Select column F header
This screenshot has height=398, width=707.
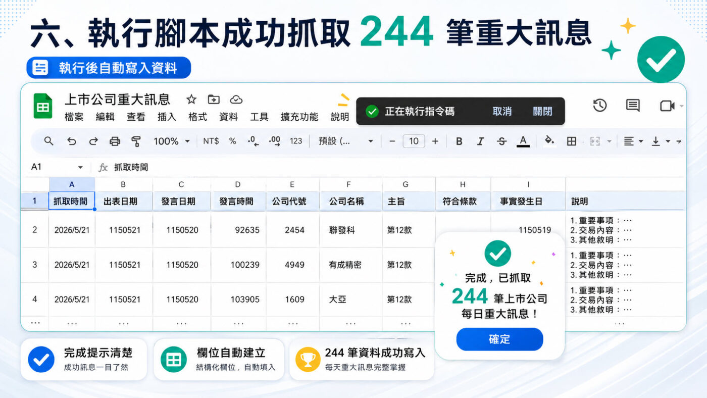pos(350,184)
